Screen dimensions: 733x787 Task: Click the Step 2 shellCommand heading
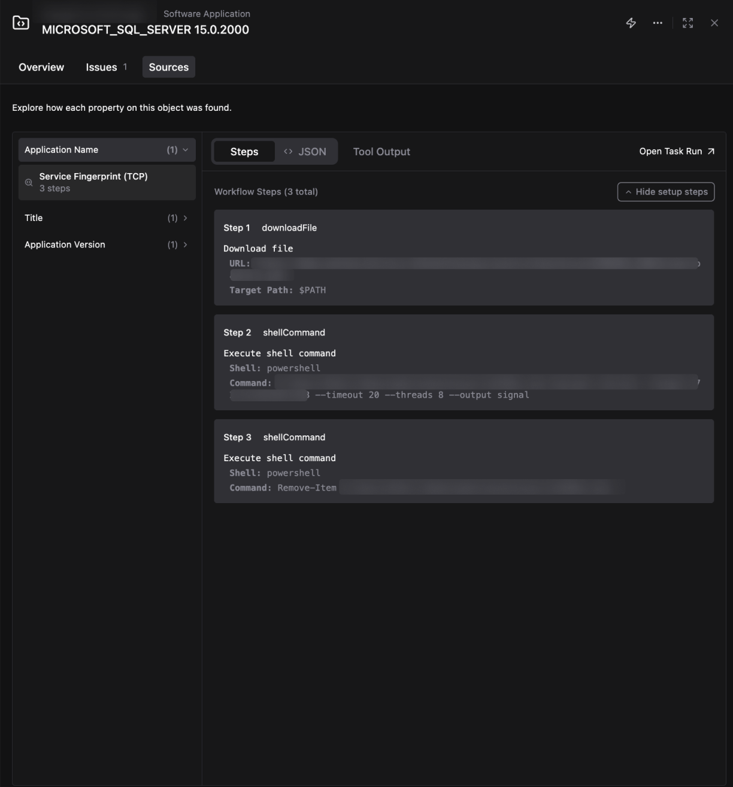coord(274,332)
